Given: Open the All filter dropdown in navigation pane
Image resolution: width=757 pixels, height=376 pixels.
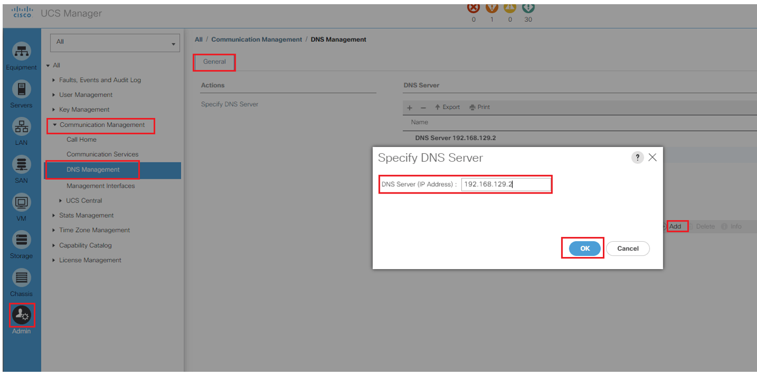Looking at the screenshot, I should [115, 43].
